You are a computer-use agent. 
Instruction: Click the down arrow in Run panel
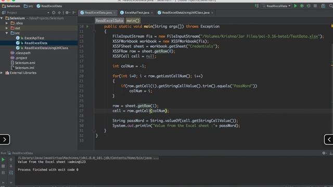coord(11,166)
